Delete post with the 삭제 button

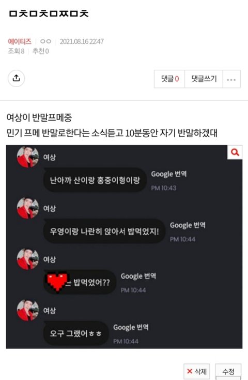[197, 371]
